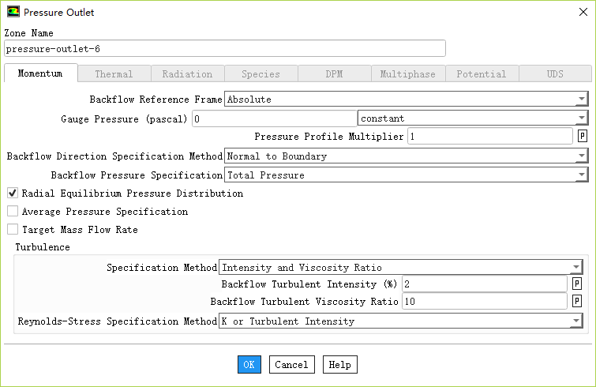Screen dimensions: 596x387
Task: Click the Gauge Pressure value field
Action: [x=273, y=118]
